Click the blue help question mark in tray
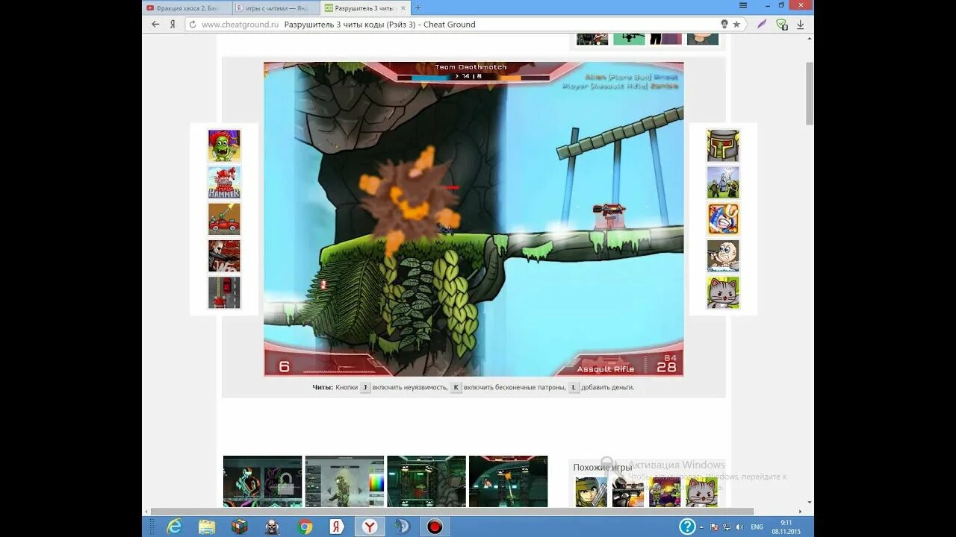956x537 pixels. pyautogui.click(x=687, y=527)
